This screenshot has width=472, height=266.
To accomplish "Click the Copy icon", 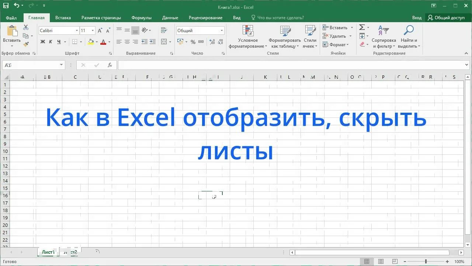I will pos(26,36).
